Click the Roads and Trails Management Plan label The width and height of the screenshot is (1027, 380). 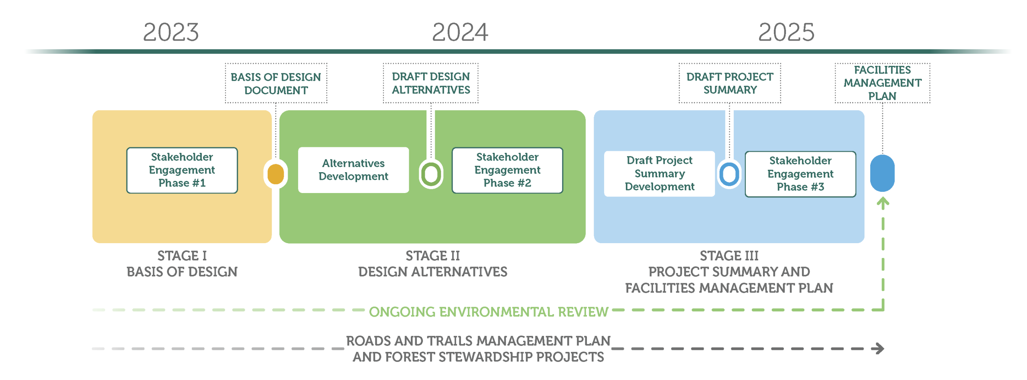(478, 349)
